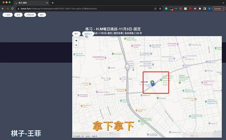Open Chrome three-dot menu
The width and height of the screenshot is (226, 140).
pos(223,9)
